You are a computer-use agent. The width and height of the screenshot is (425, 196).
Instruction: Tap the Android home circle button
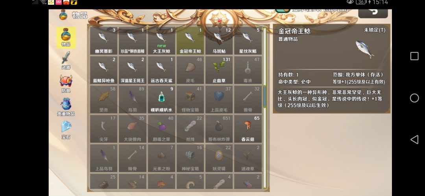pos(414,98)
